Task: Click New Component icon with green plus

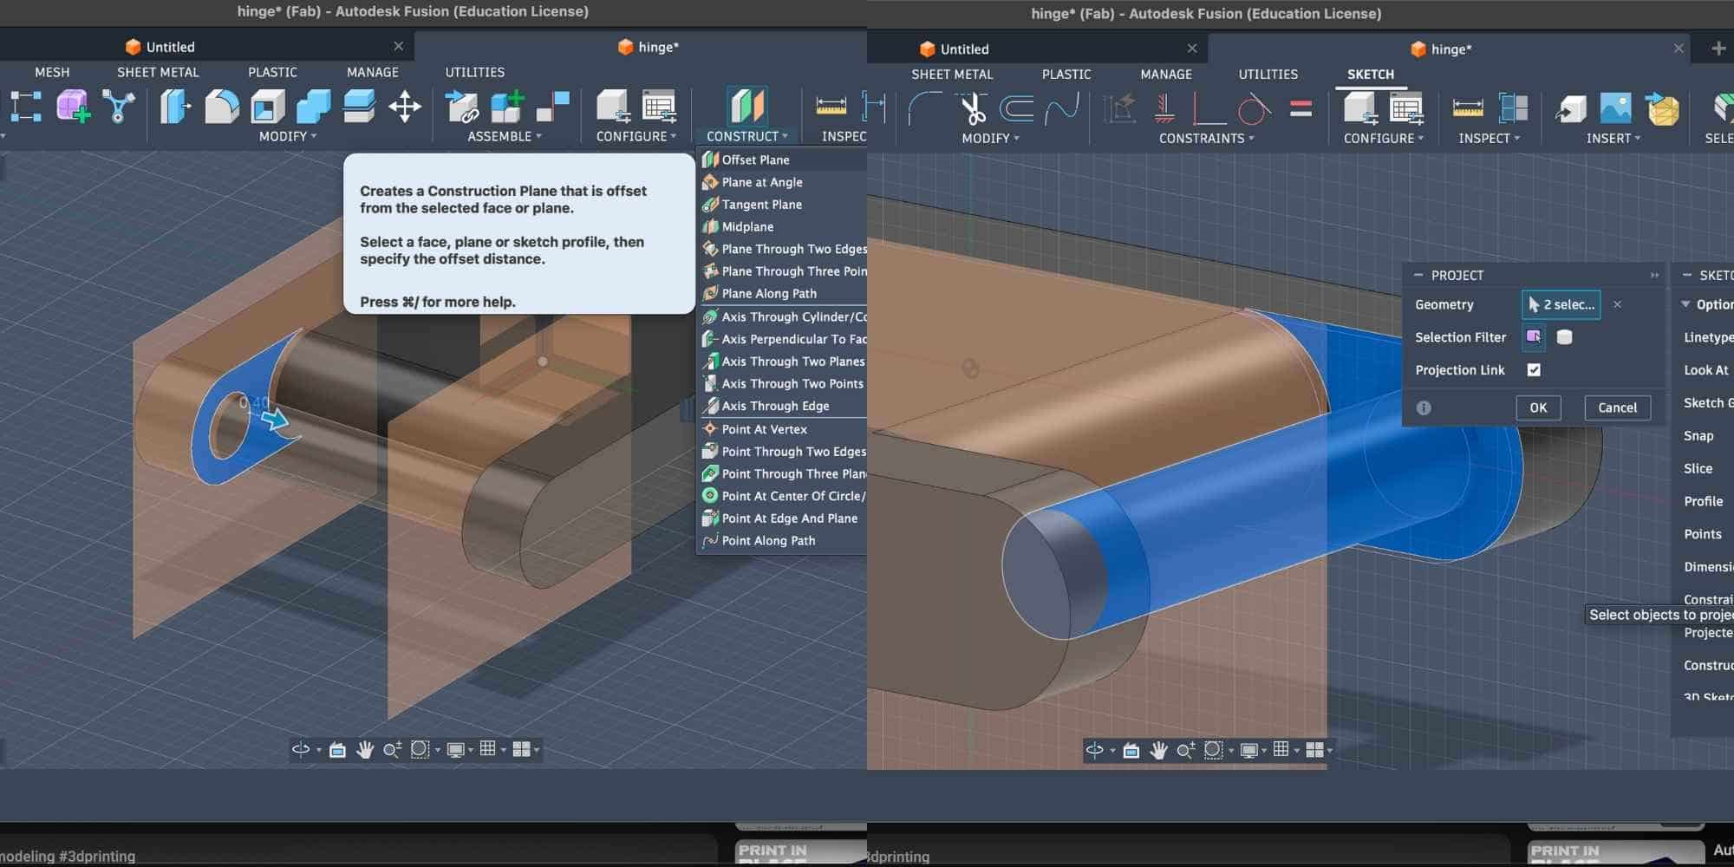Action: click(x=507, y=107)
